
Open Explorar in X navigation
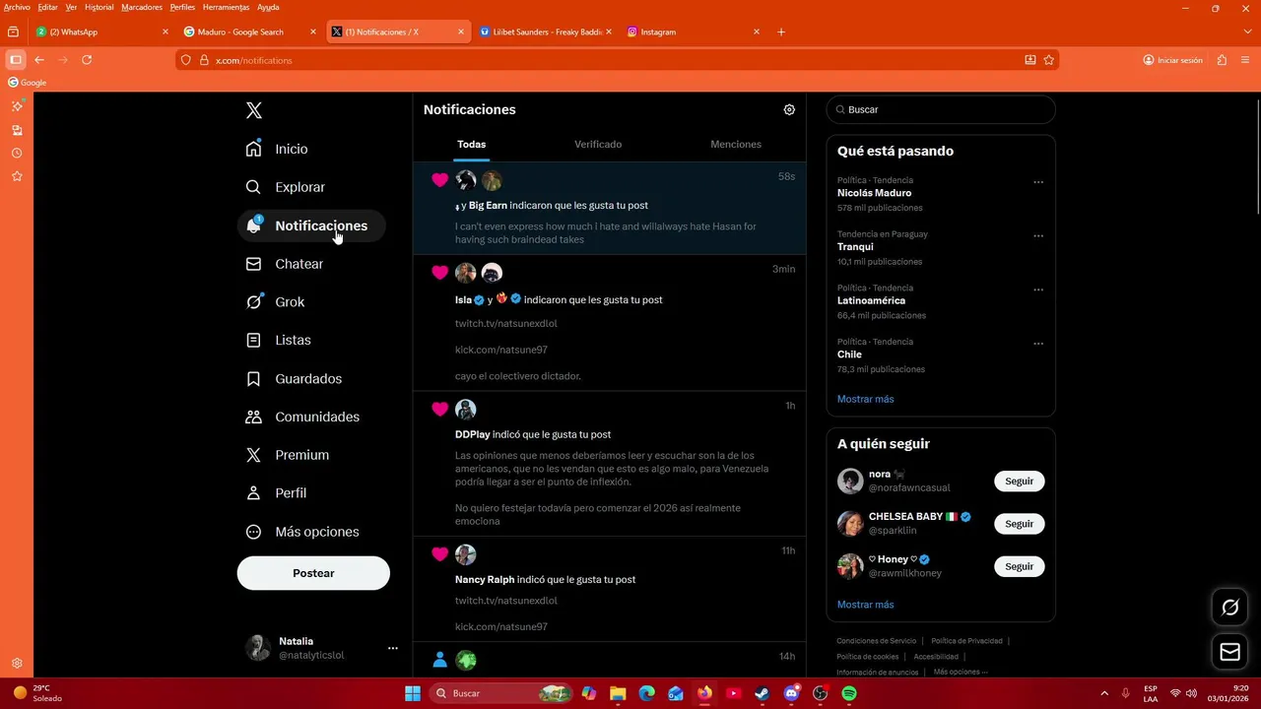coord(287,187)
